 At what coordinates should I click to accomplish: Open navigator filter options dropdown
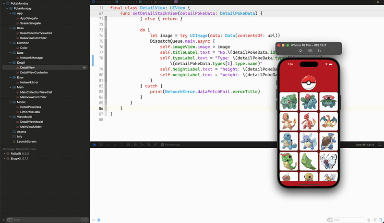coord(10,220)
